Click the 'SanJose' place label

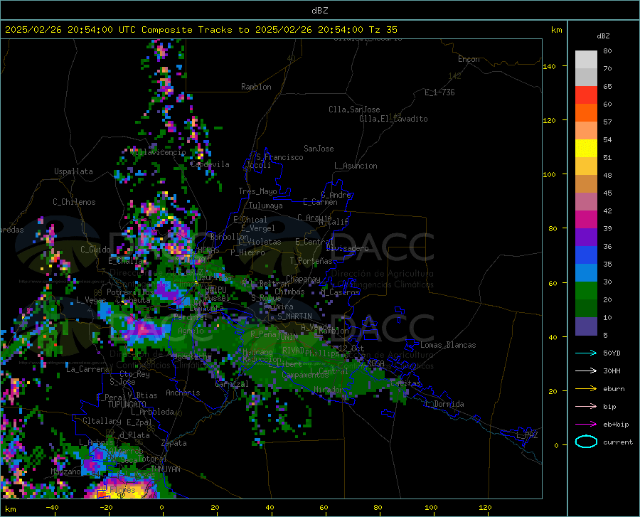click(x=319, y=149)
